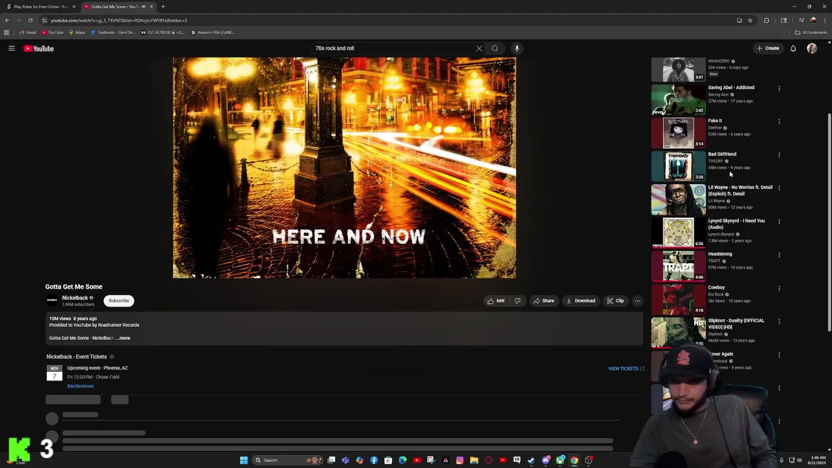Open File Explorer from the taskbar

coord(474,460)
